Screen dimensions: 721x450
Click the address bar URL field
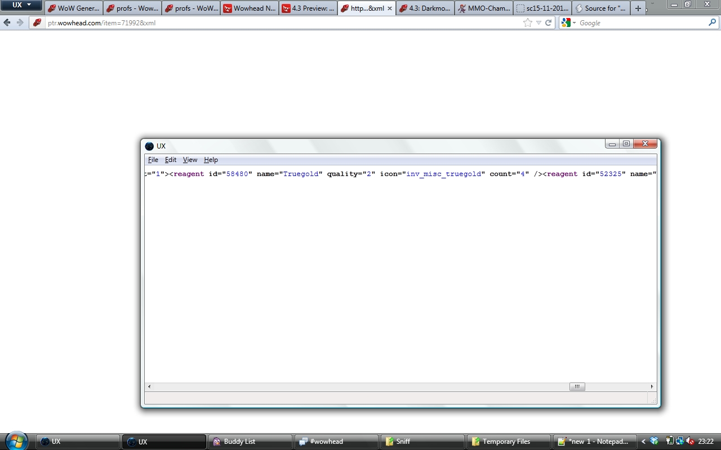[x=282, y=23]
